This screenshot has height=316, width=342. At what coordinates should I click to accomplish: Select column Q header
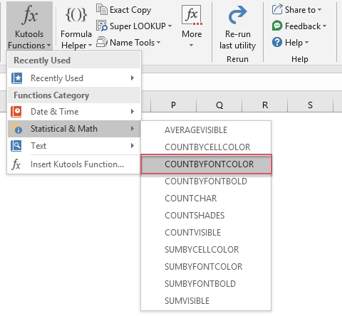[219, 105]
